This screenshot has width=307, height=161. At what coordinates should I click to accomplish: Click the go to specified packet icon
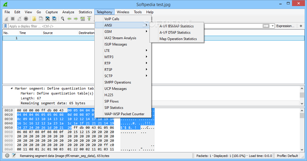tap(83, 19)
